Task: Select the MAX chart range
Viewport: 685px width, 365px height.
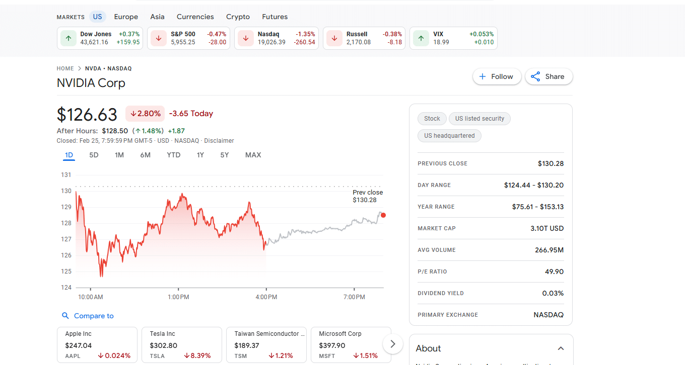Action: tap(253, 155)
